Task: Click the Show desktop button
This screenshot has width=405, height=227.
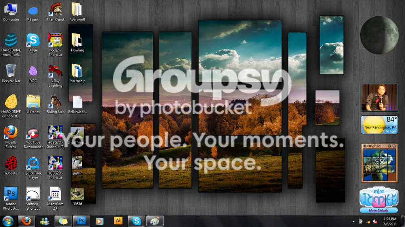Action: pos(403,221)
